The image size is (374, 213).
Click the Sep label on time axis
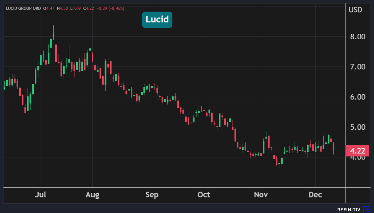pos(152,195)
